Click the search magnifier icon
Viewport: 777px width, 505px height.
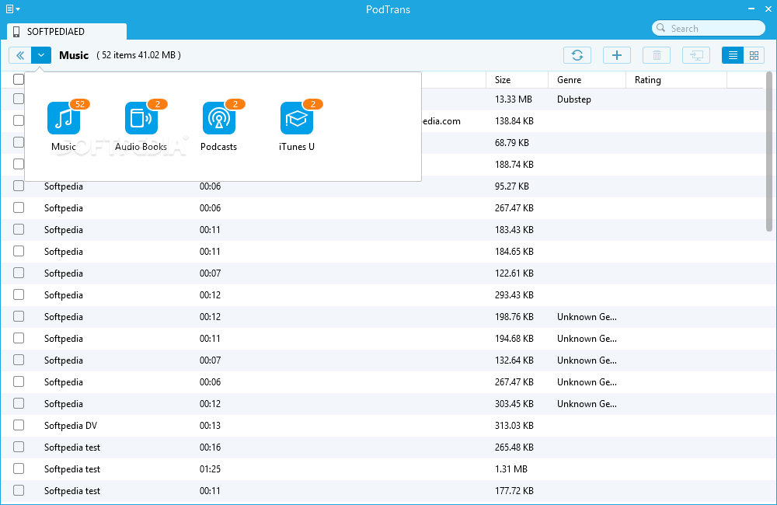pyautogui.click(x=661, y=28)
